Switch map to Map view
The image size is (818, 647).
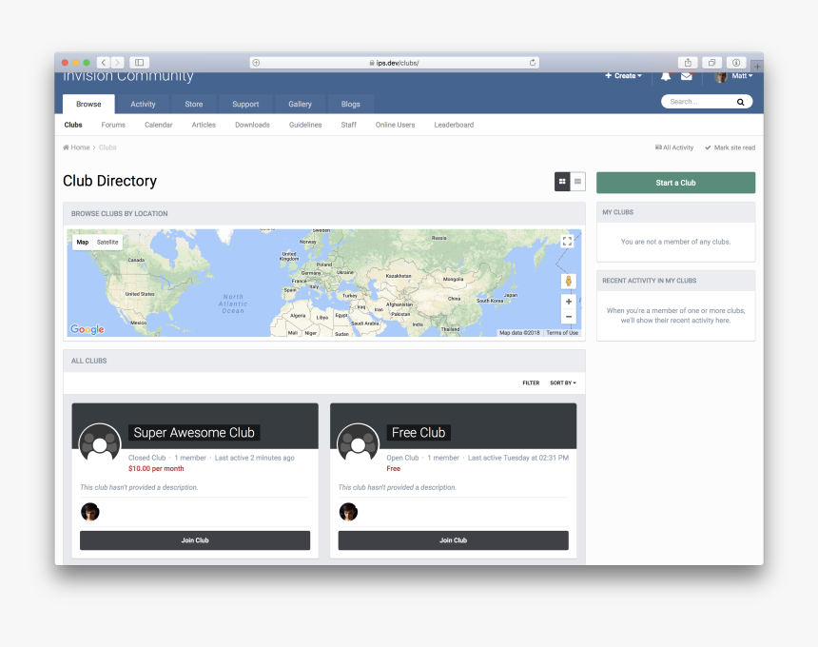[x=83, y=242]
